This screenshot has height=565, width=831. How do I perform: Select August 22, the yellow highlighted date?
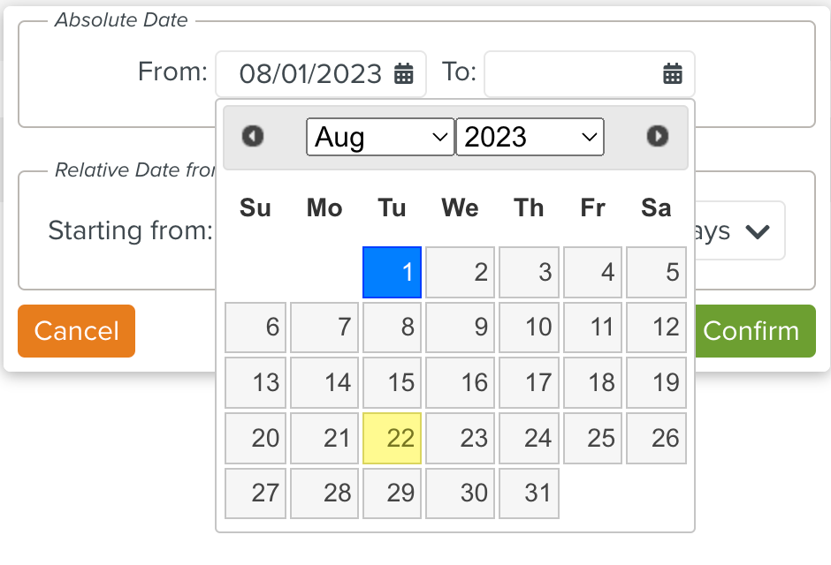pyautogui.click(x=392, y=438)
